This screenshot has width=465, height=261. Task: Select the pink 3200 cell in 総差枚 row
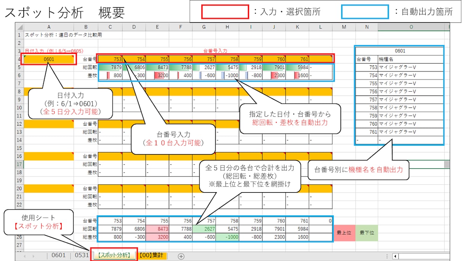(157, 237)
